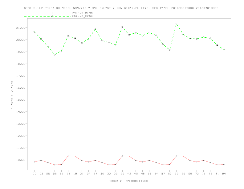Select the F_MEAN data point at hour 27
This screenshot has width=244, height=189.
95,29
